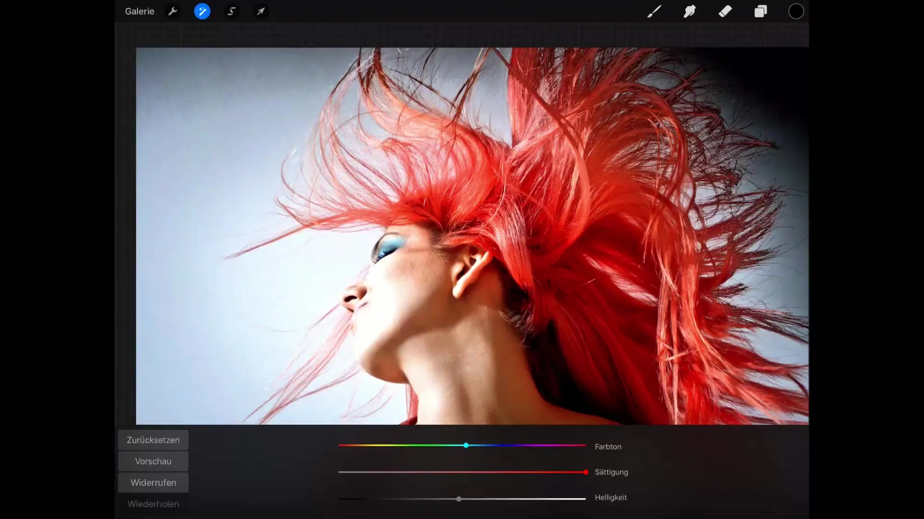Viewport: 924px width, 519px height.
Task: Click the Farbton hue slider handle
Action: tap(466, 445)
